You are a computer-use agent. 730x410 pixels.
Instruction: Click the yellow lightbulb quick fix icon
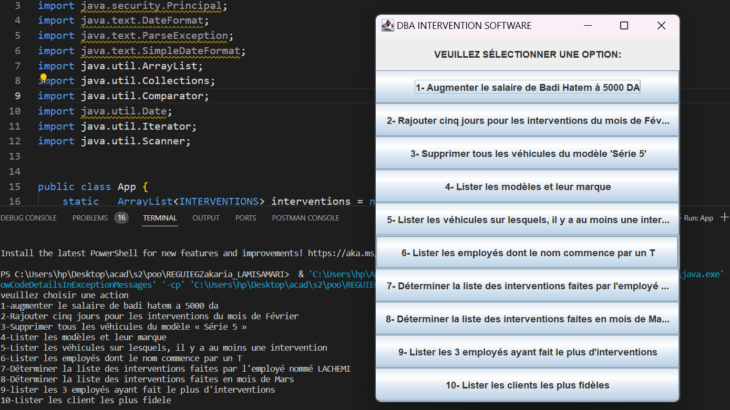(x=44, y=78)
